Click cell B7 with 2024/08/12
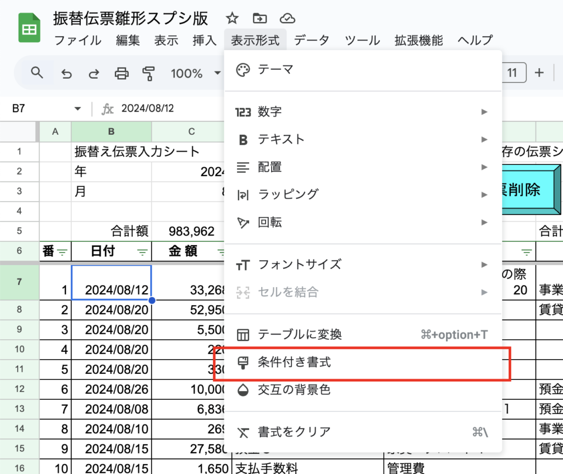Image resolution: width=563 pixels, height=474 pixels. pyautogui.click(x=111, y=282)
